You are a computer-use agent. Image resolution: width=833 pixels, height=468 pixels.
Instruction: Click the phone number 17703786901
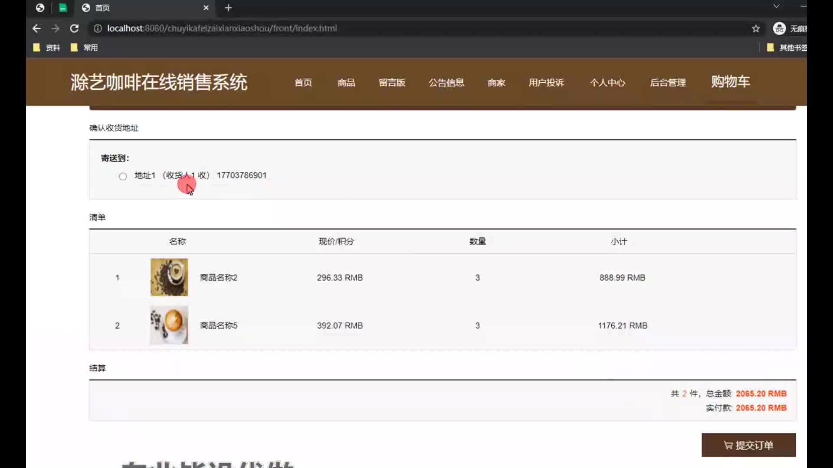pyautogui.click(x=242, y=175)
